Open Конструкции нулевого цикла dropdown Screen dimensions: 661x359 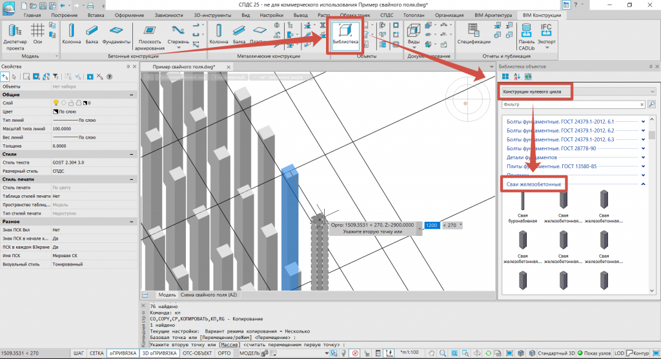(x=578, y=92)
